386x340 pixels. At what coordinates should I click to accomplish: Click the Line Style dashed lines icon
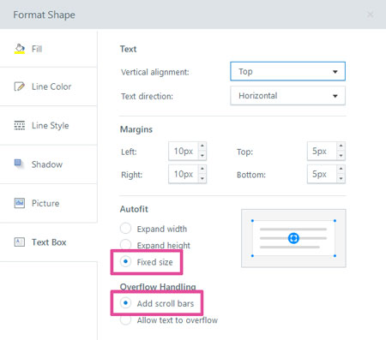pyautogui.click(x=20, y=125)
